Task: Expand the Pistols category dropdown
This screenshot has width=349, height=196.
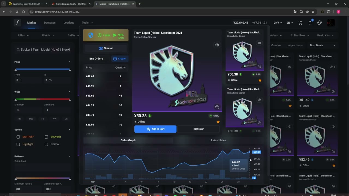Action: pos(48,35)
